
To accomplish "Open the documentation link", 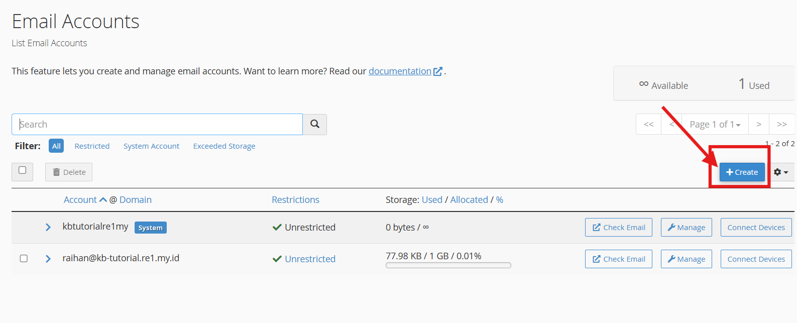I will coord(400,71).
